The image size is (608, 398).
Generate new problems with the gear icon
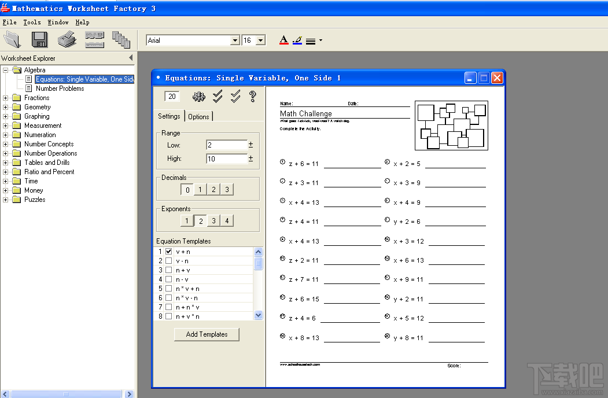199,97
